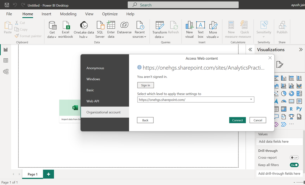This screenshot has height=185, width=305.
Task: Select the Organizational account option
Action: click(105, 112)
